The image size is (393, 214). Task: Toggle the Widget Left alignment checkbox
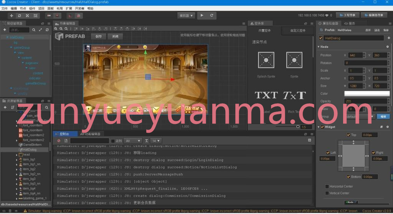328,153
